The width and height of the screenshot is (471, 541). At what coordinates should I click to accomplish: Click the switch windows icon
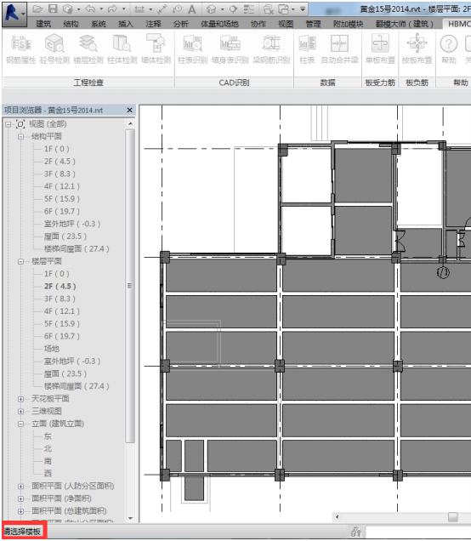(x=283, y=9)
